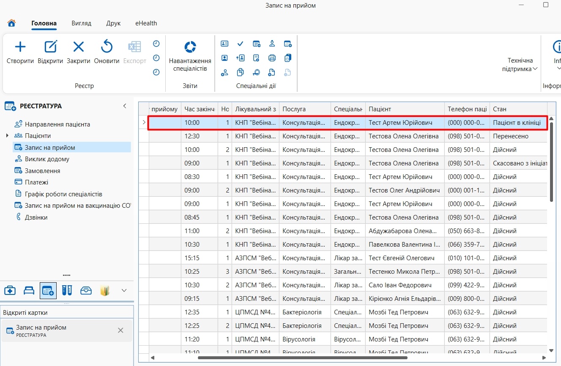Click the printer icon in Спеціальні дії
The width and height of the screenshot is (561, 366).
click(x=272, y=58)
